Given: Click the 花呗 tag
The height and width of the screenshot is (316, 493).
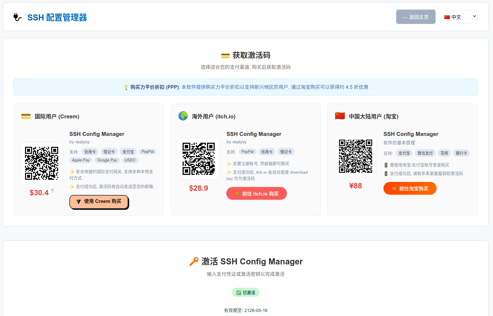Looking at the screenshot, I should click(x=444, y=153).
